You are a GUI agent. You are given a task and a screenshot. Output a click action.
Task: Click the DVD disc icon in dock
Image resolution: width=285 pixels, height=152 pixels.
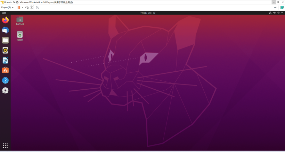(5, 90)
